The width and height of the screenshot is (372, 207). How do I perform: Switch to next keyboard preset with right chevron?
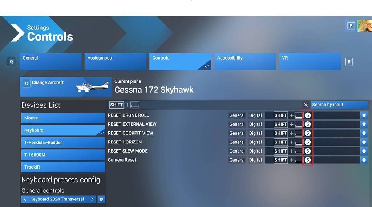[92, 199]
